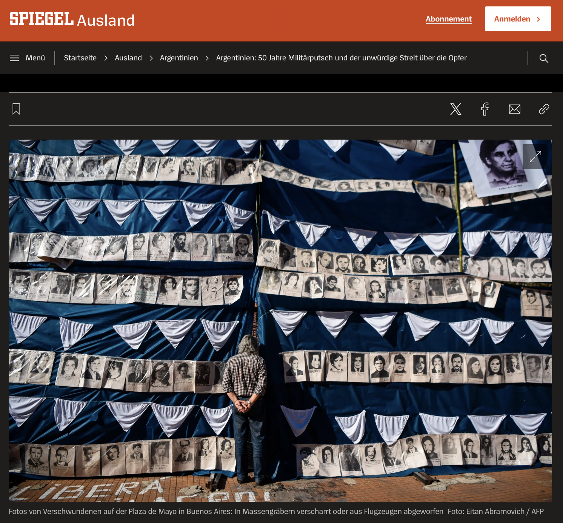Click the chevron arrow inside Anmelden button

click(538, 19)
